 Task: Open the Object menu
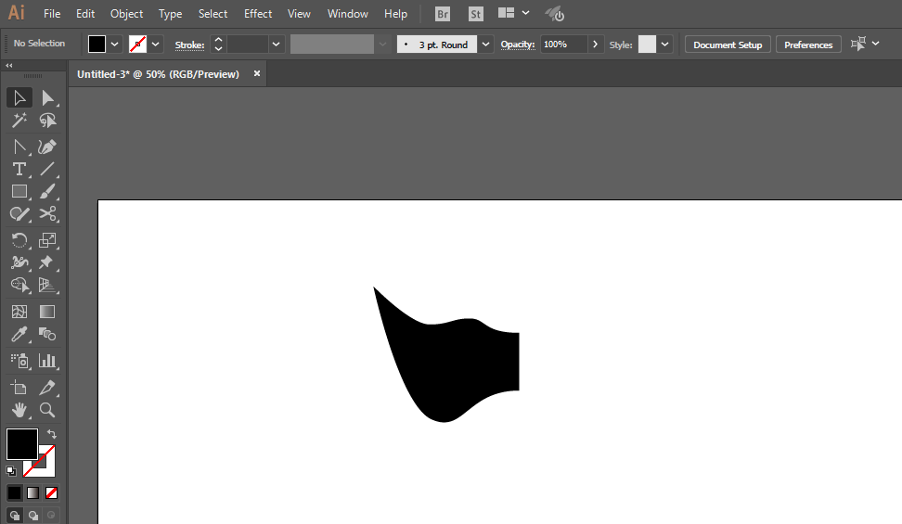tap(126, 14)
